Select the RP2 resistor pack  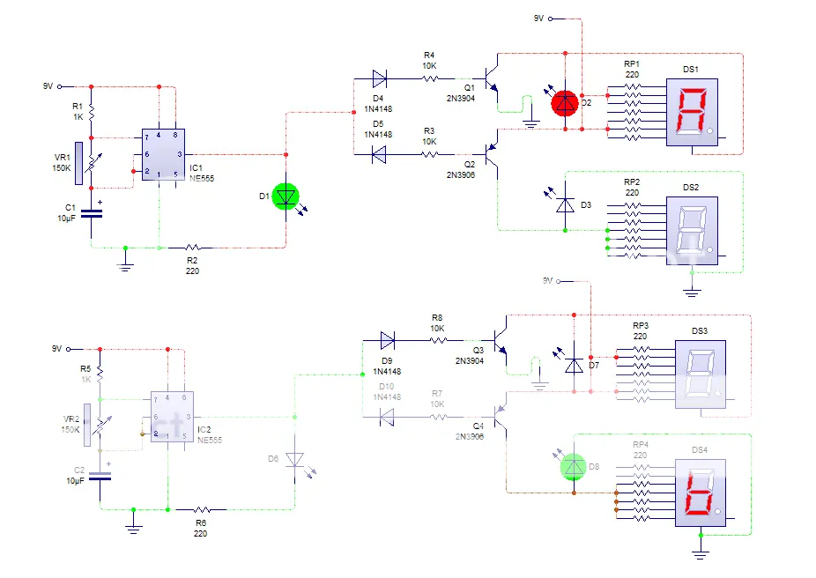pos(633,231)
